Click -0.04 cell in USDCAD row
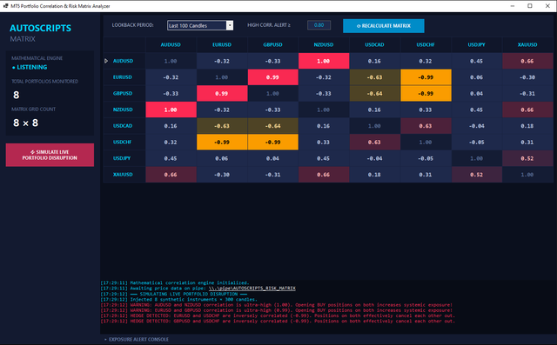The width and height of the screenshot is (557, 345). click(x=476, y=126)
